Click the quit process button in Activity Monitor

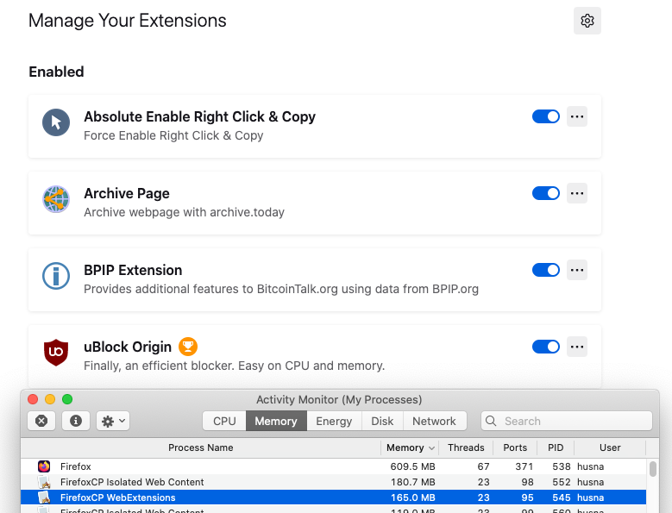[x=41, y=421]
